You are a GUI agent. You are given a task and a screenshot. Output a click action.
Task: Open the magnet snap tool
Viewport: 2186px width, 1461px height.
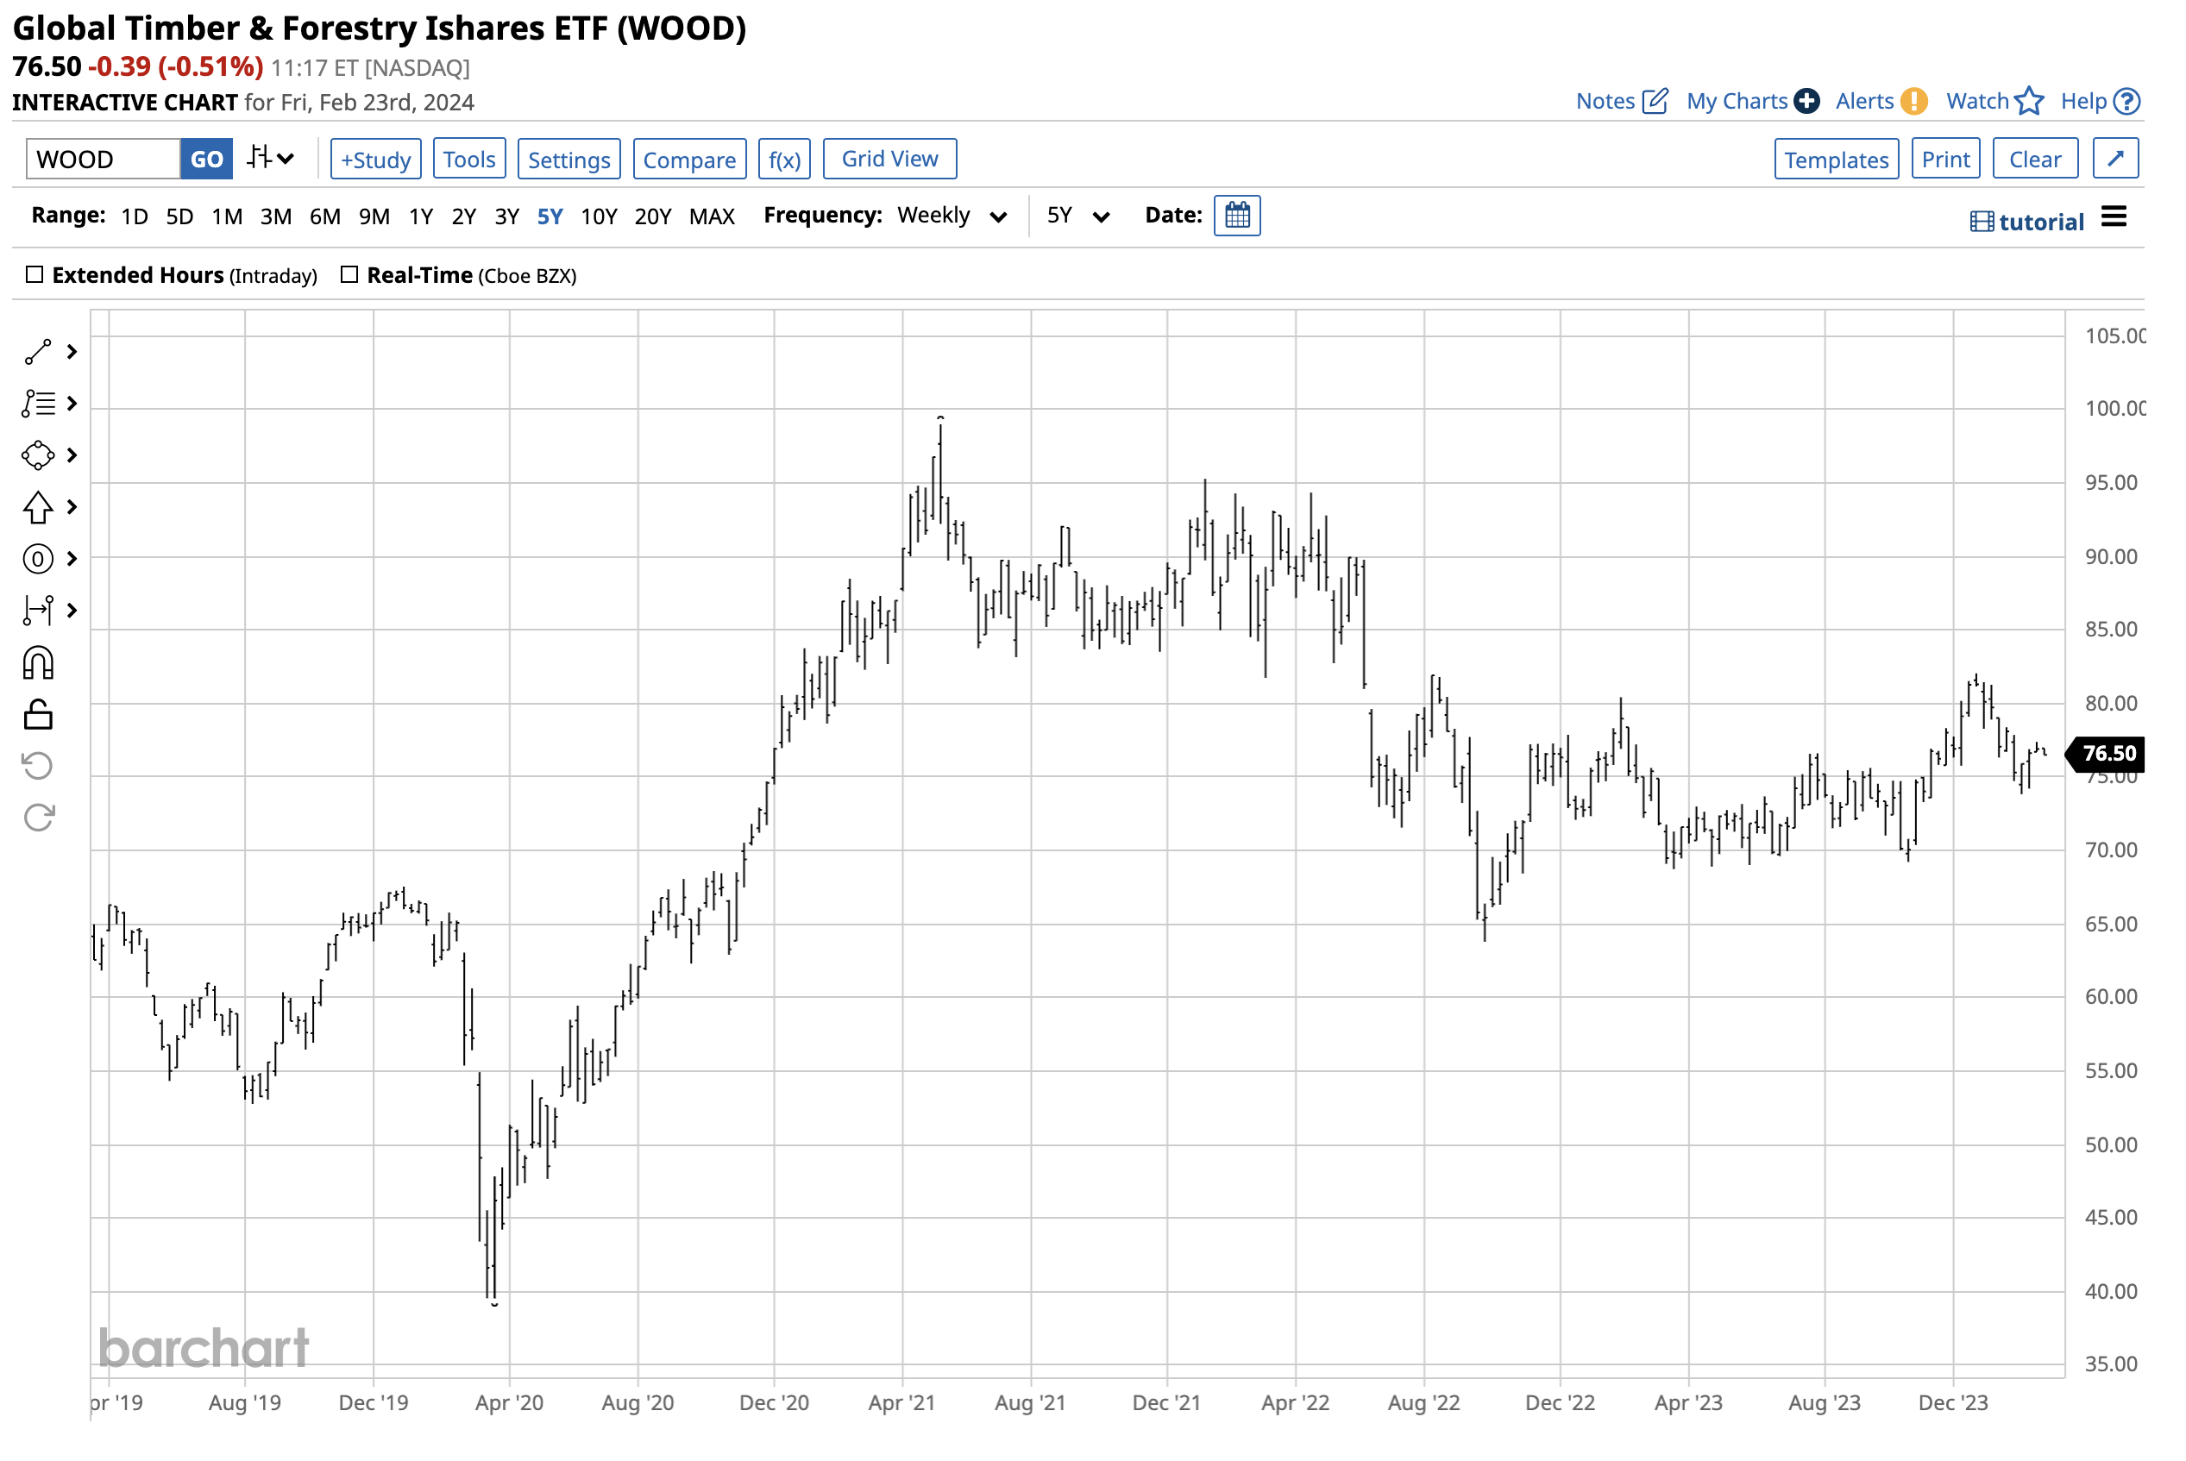[37, 663]
